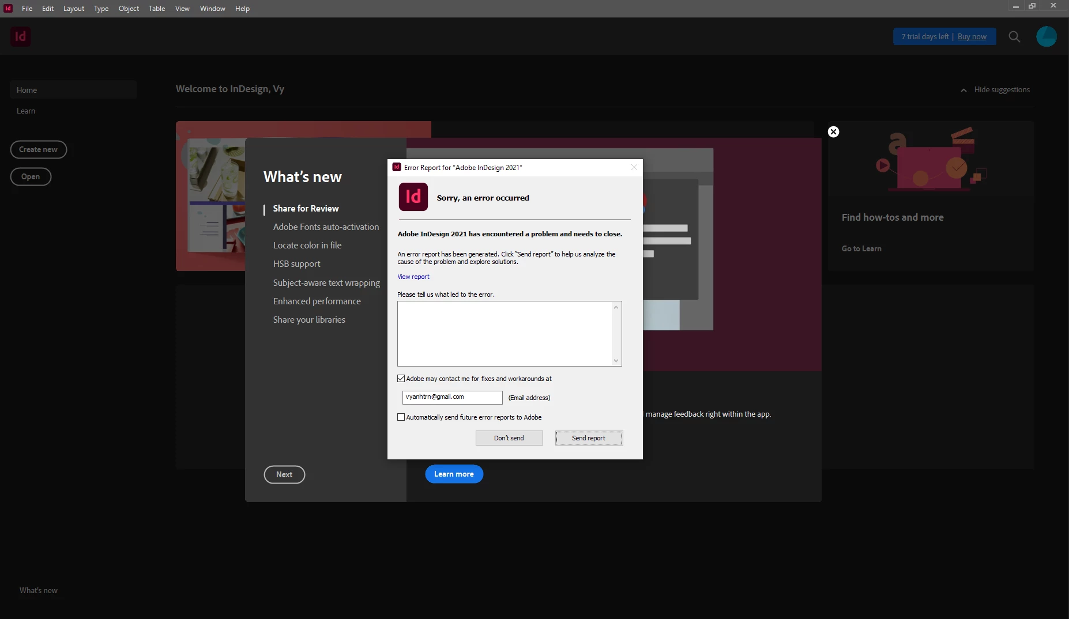Select HSB support item

(296, 263)
